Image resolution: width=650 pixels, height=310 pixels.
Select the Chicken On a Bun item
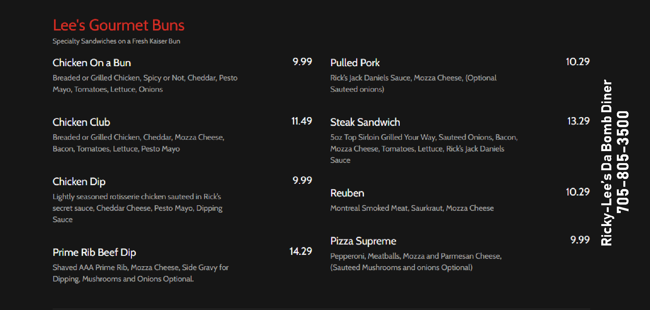pyautogui.click(x=92, y=63)
